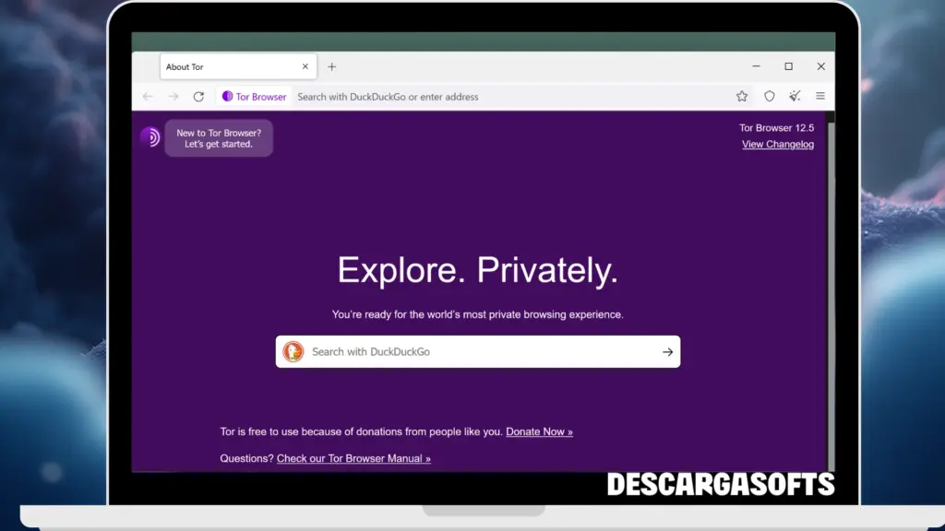Submit search with the arrow button
945x531 pixels.
(666, 351)
